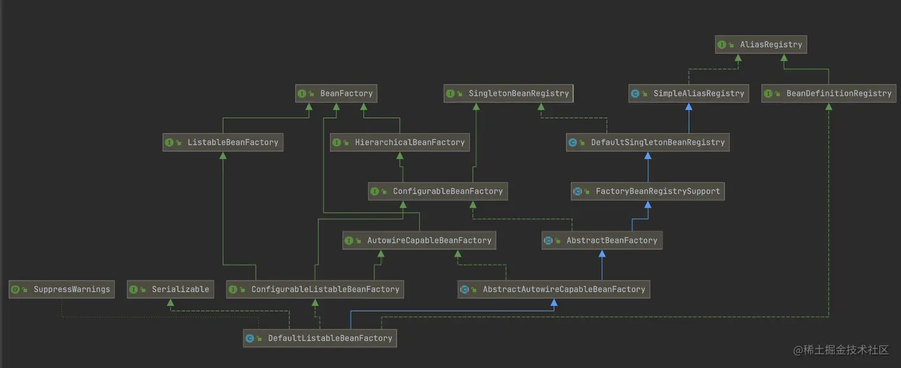Select the 'AbstractAutowireCapableBeanFactory' label text

(x=564, y=289)
